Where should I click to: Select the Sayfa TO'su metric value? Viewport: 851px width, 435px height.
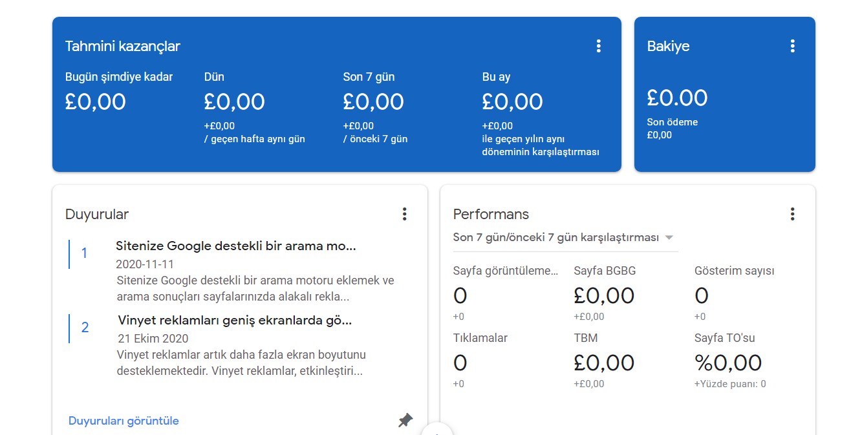tap(728, 363)
